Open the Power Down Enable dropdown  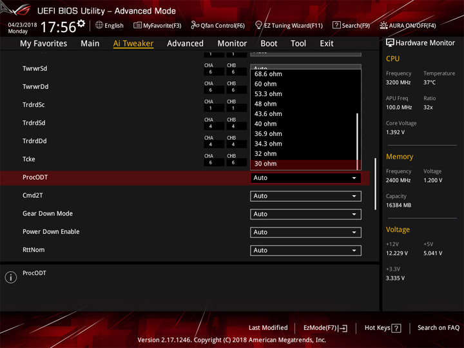point(305,232)
